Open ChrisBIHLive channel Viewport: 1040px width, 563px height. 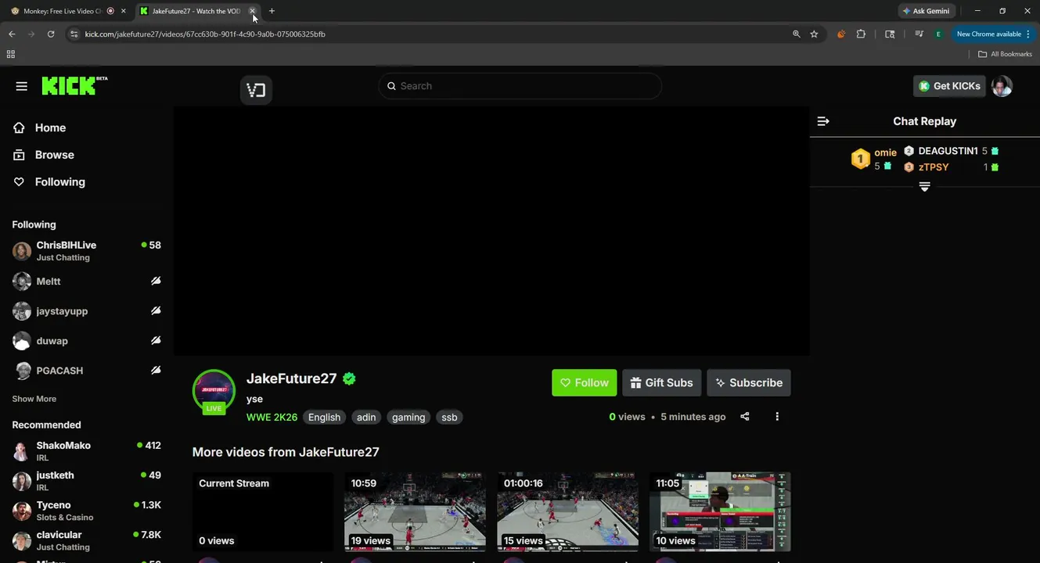click(87, 251)
